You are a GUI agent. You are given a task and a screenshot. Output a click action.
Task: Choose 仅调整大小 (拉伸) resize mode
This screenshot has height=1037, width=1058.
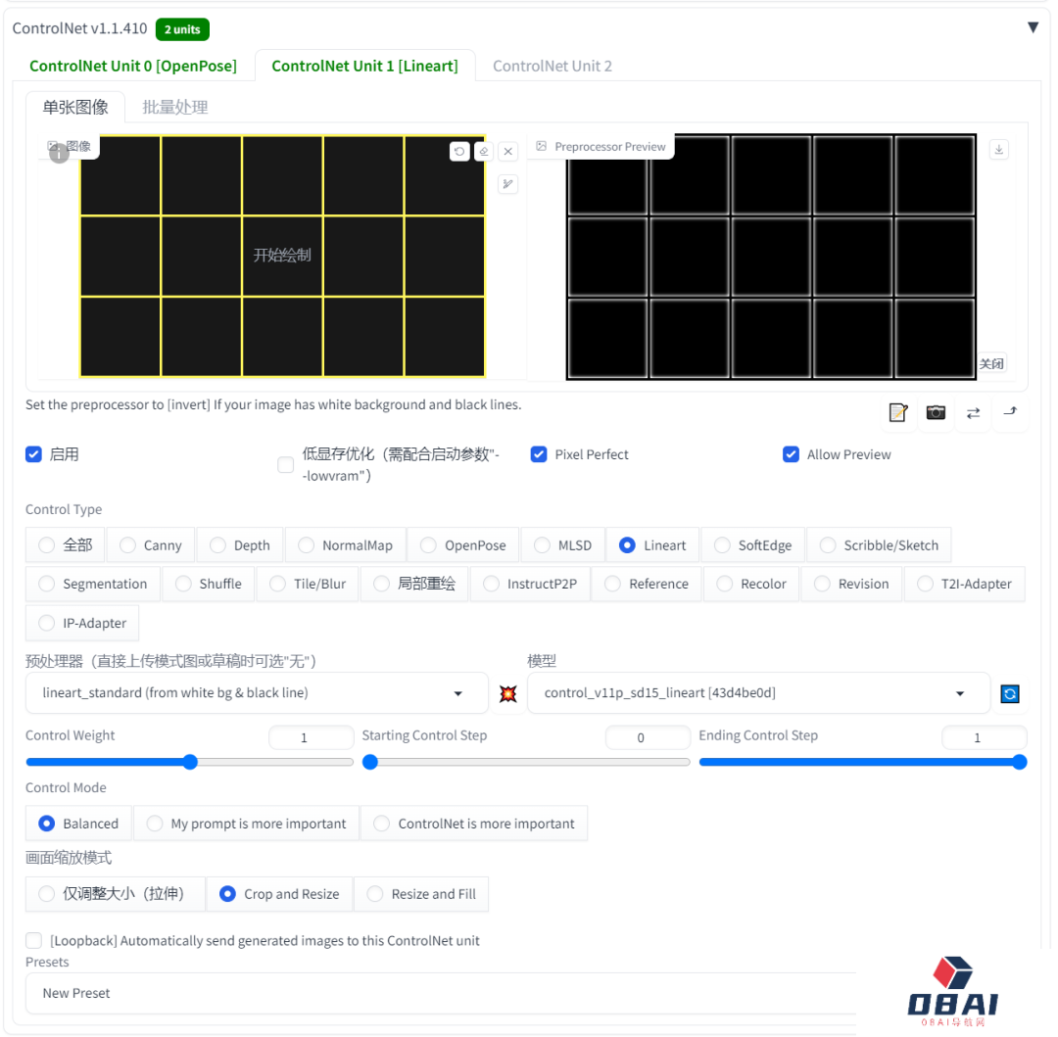point(116,894)
